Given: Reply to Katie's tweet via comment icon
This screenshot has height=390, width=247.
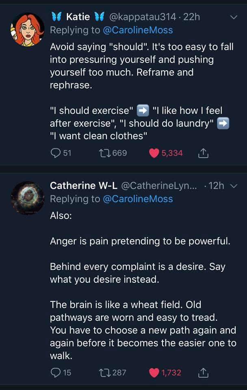Looking at the screenshot, I should tap(55, 153).
